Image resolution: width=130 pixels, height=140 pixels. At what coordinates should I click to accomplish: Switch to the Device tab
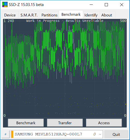point(10,15)
